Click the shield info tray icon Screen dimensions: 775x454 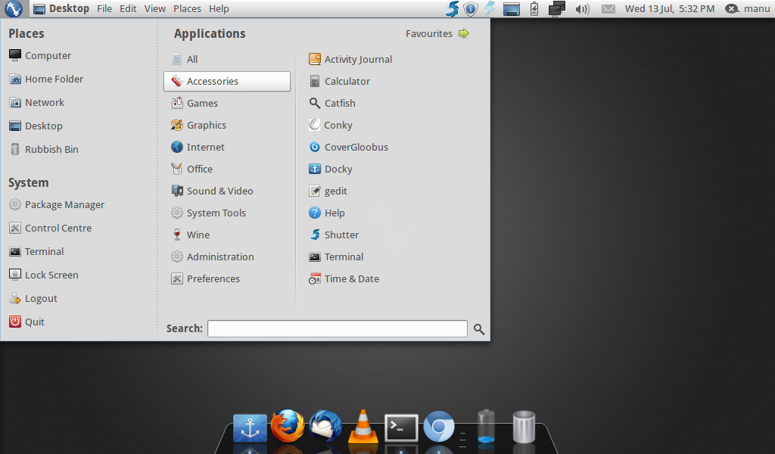click(471, 9)
